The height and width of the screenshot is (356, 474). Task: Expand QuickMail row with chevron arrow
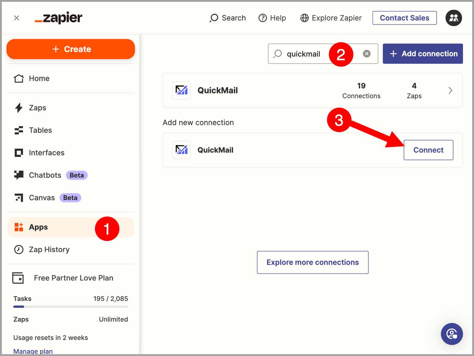coord(450,91)
